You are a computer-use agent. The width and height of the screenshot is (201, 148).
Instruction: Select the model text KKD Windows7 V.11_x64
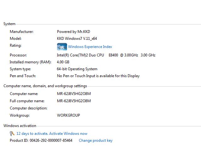pyautogui.click(x=77, y=39)
